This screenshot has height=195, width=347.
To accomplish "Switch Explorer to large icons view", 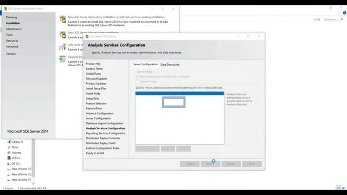I will pyautogui.click(x=343, y=188).
